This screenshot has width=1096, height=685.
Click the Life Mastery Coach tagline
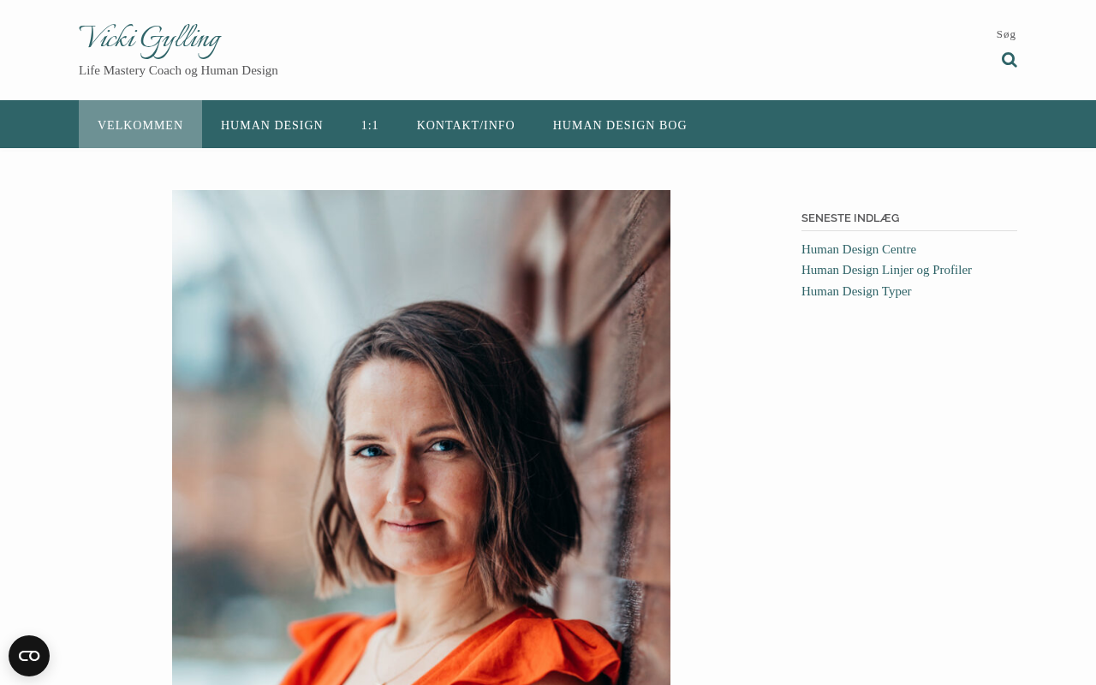pyautogui.click(x=178, y=70)
